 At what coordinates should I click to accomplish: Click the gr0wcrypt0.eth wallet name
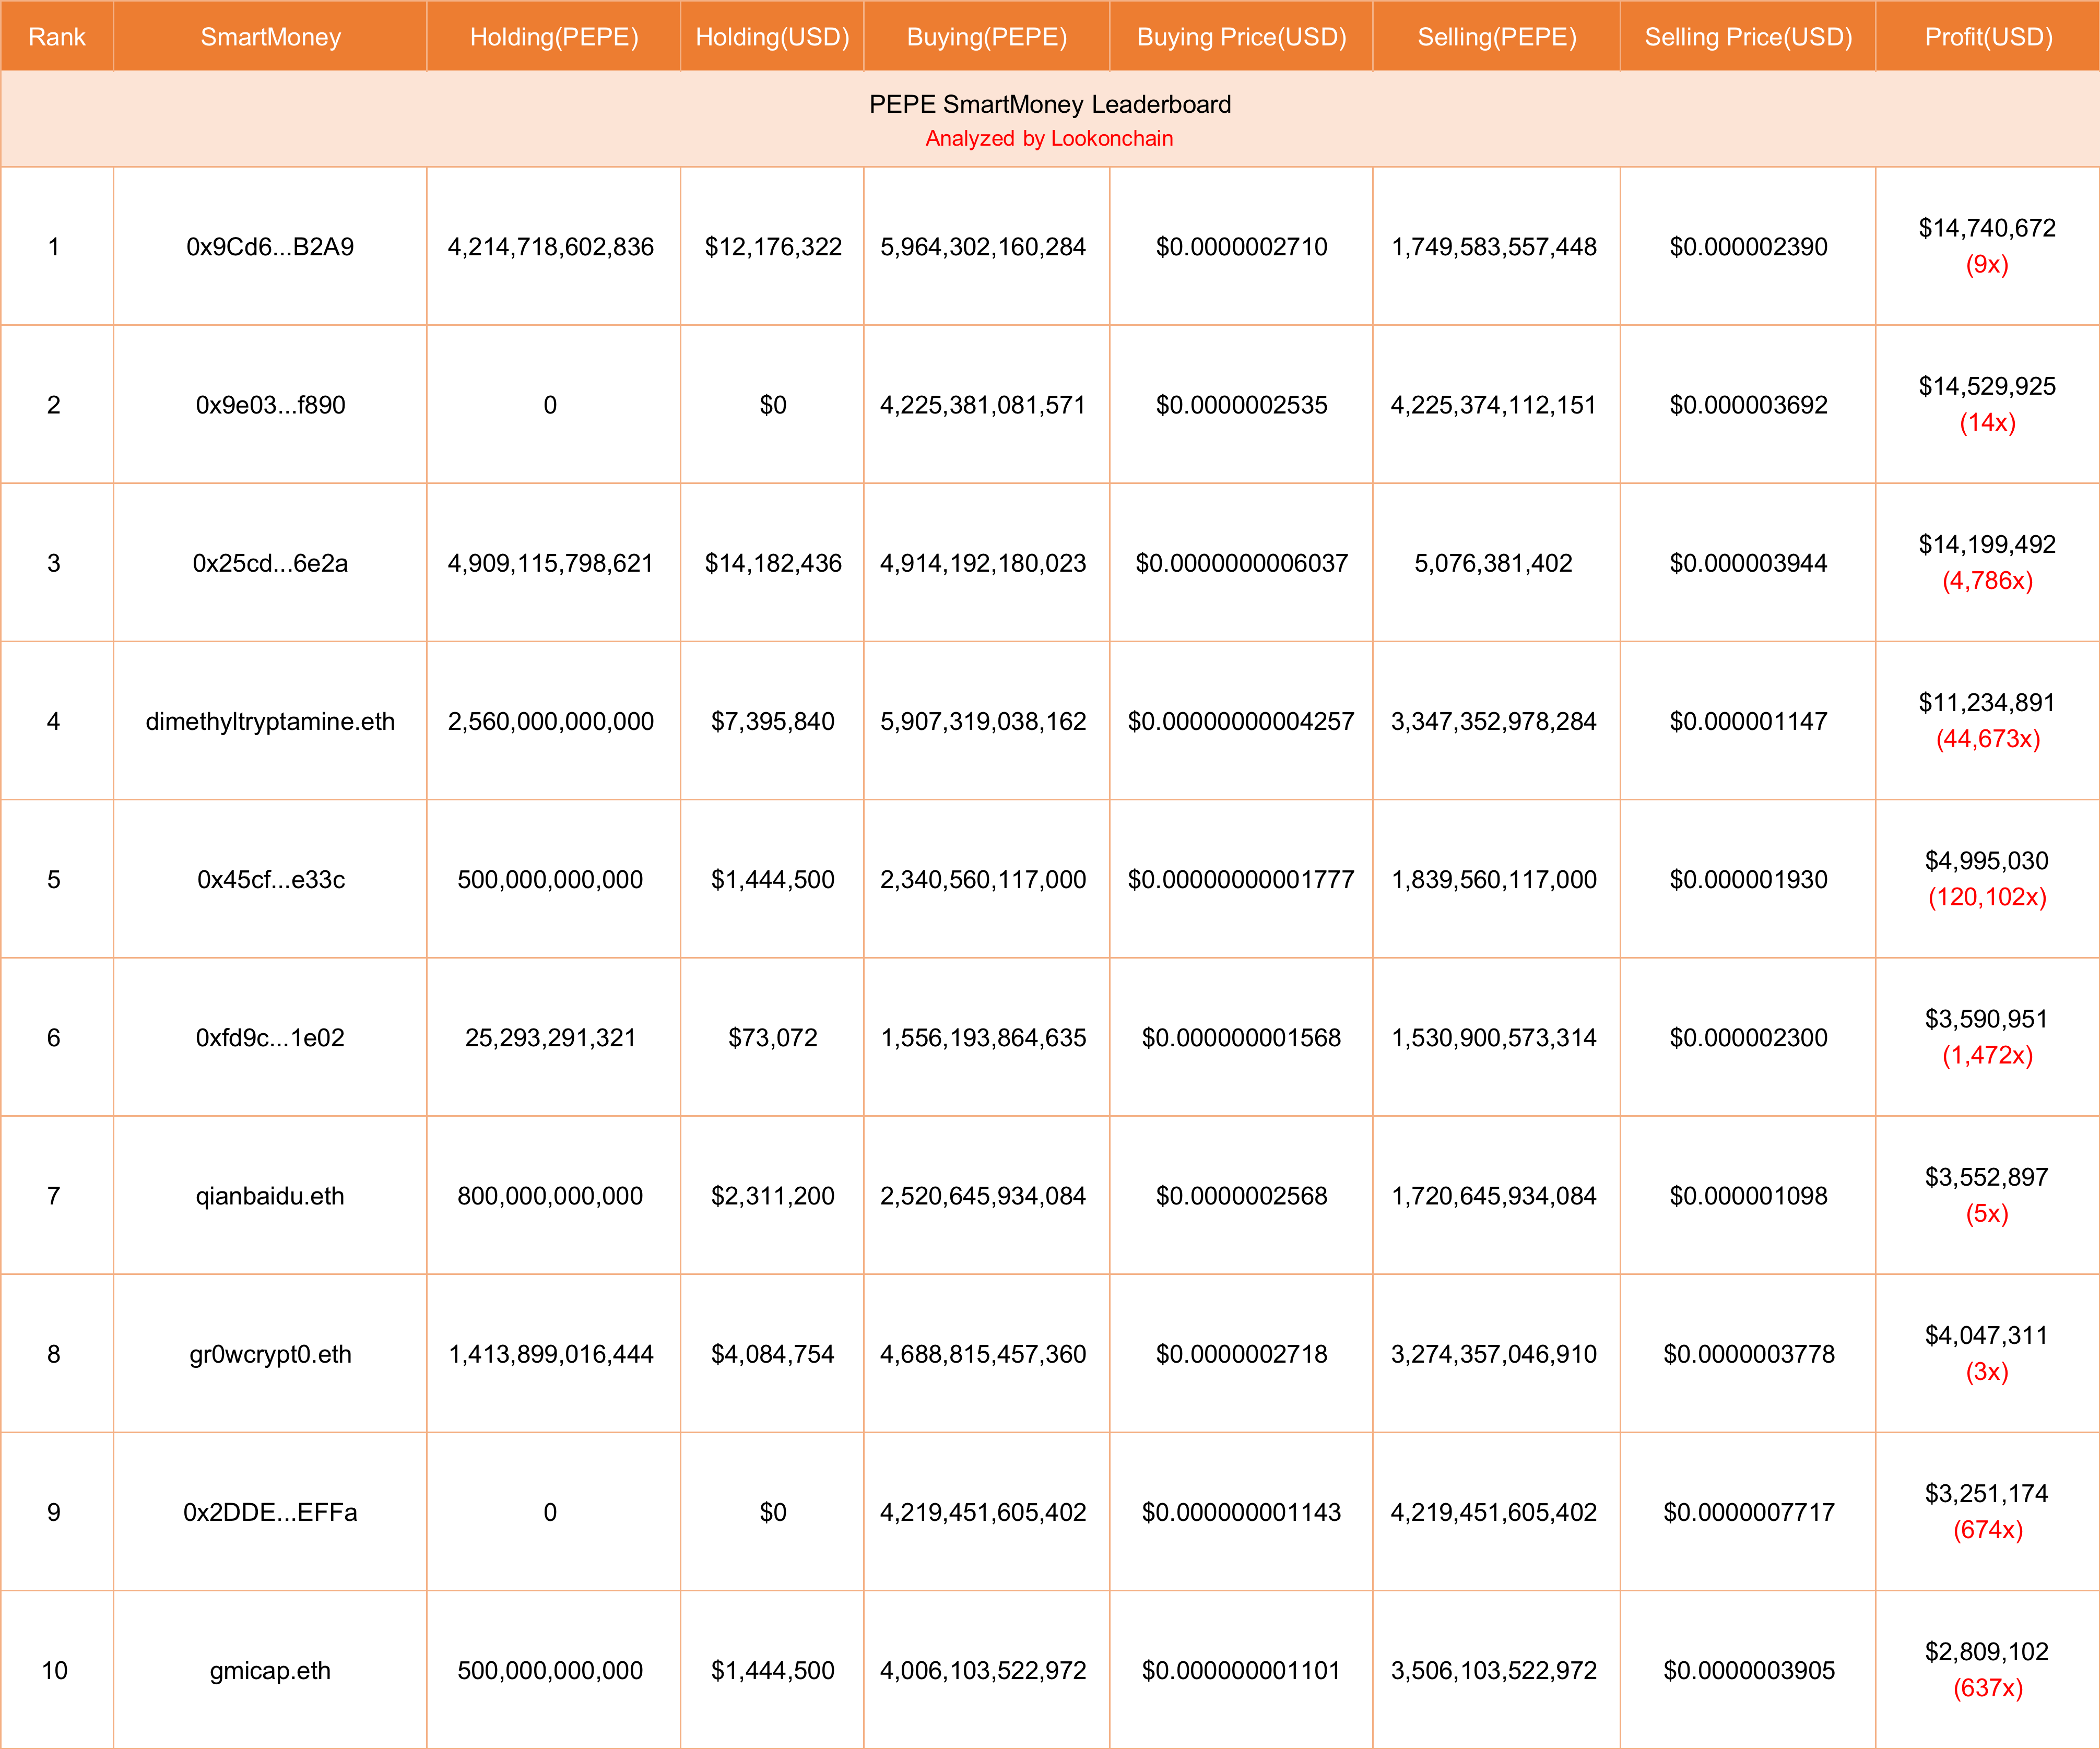270,1354
